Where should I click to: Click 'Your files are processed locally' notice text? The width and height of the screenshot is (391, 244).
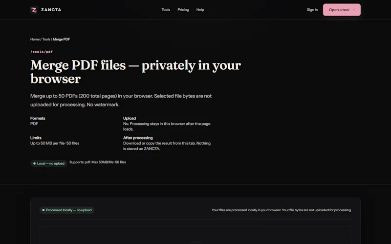282,210
